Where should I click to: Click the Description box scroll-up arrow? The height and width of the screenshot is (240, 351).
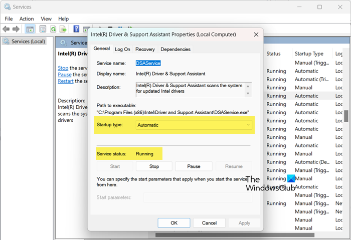pyautogui.click(x=248, y=86)
